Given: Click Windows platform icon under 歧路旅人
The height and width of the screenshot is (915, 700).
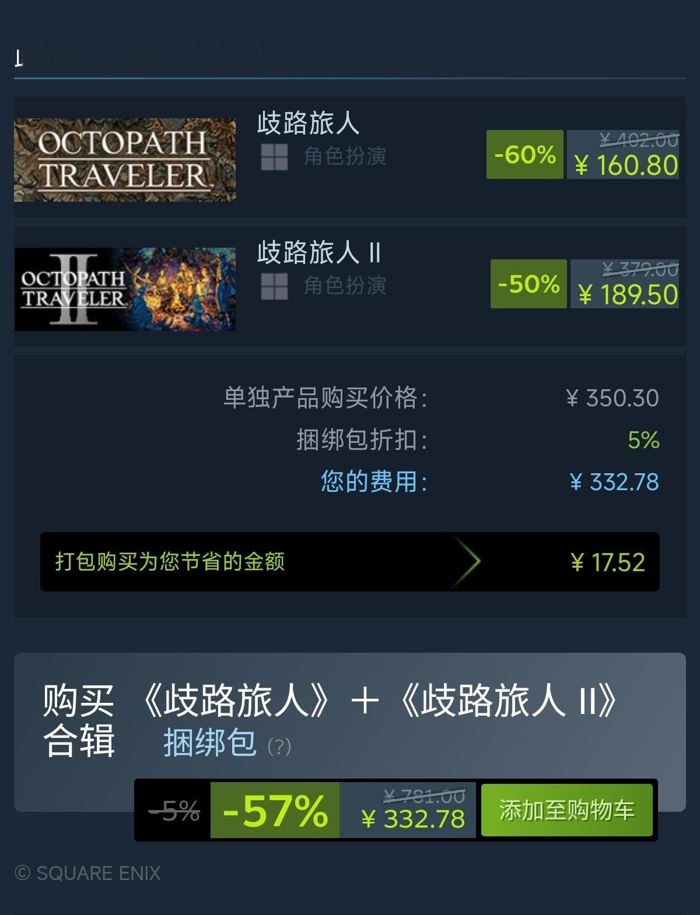Looking at the screenshot, I should (x=274, y=157).
